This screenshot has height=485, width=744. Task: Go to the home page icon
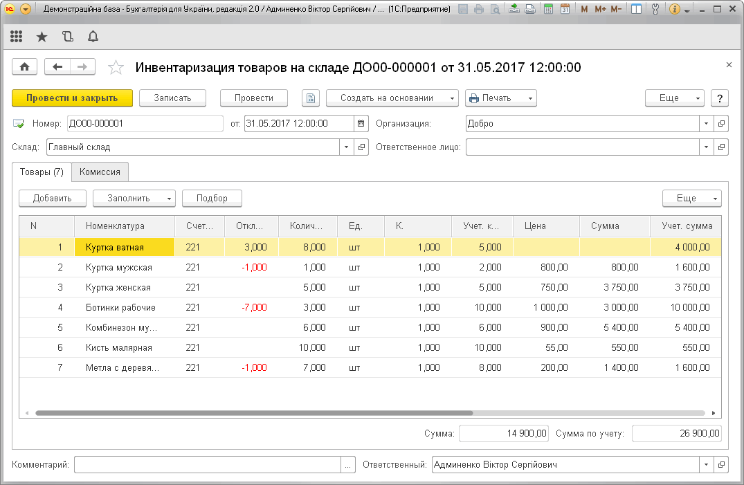tap(25, 67)
